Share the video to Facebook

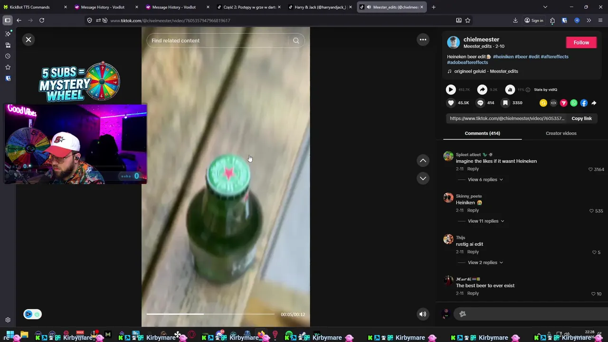(584, 103)
